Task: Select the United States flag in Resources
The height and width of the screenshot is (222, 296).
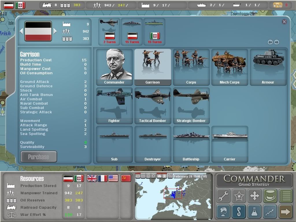Action: [x=113, y=178]
